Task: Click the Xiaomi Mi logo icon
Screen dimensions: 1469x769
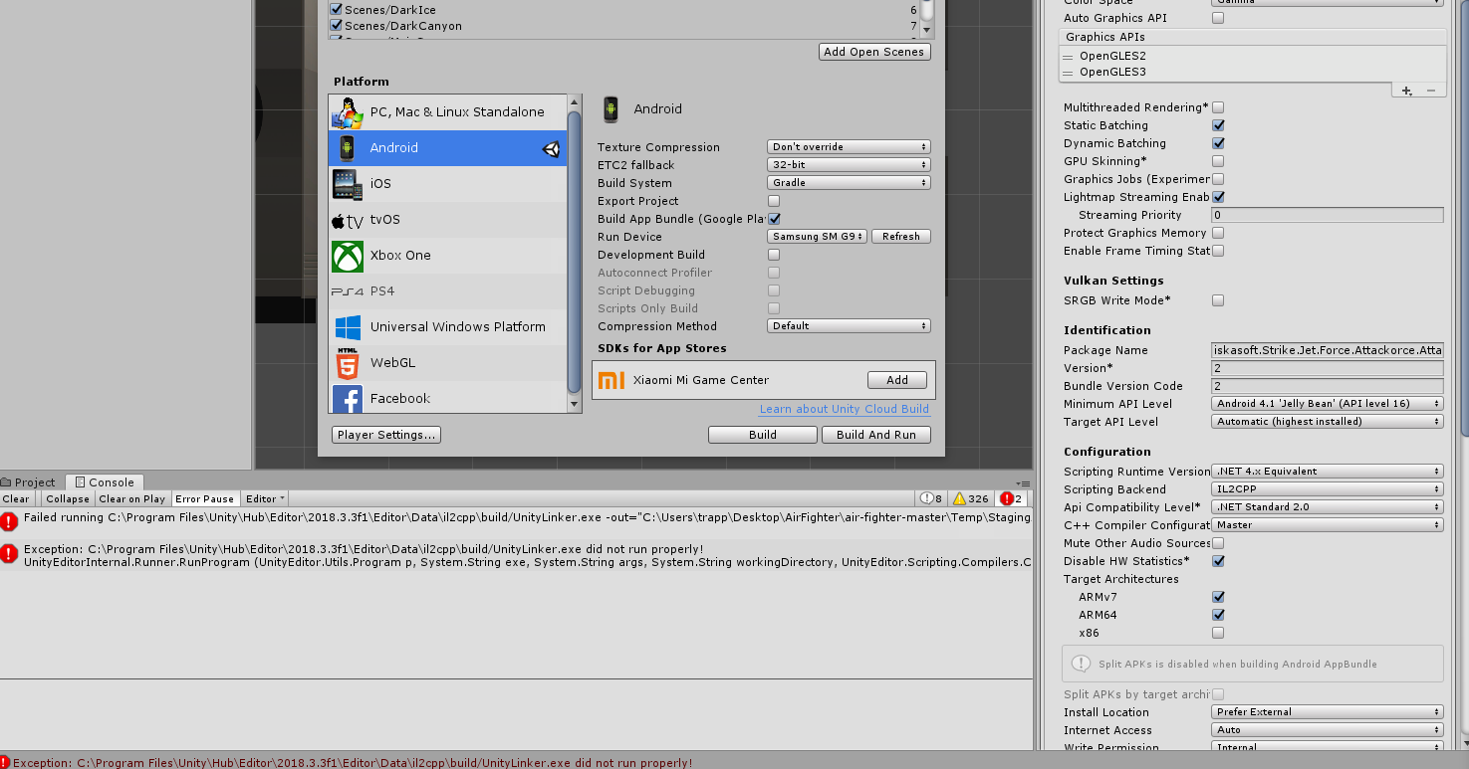Action: coord(611,380)
